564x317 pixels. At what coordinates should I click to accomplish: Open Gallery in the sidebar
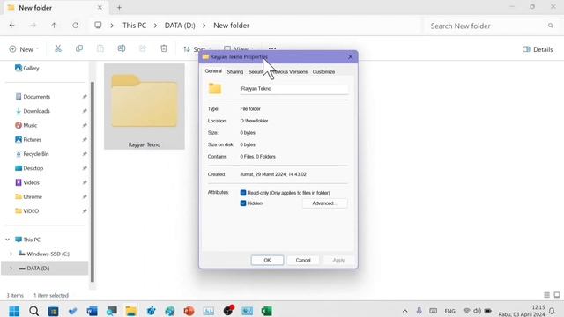point(27,68)
